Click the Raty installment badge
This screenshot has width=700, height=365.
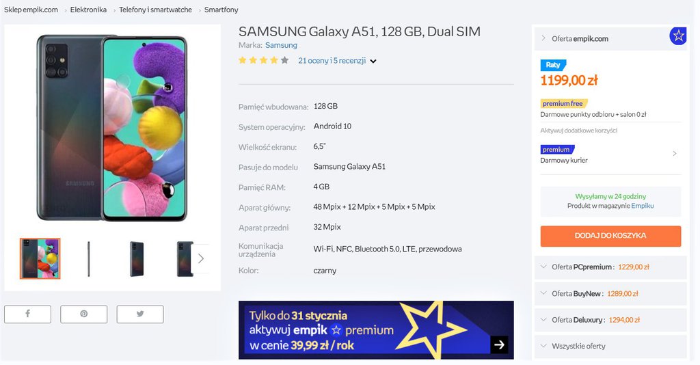pyautogui.click(x=552, y=65)
